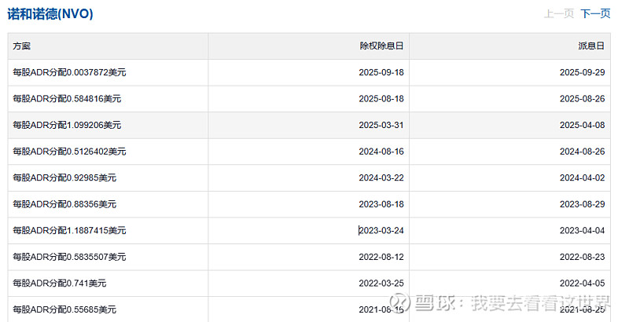Click the 每股ADR分配0.741美元 plan cell
The image size is (629, 322).
pyautogui.click(x=60, y=284)
